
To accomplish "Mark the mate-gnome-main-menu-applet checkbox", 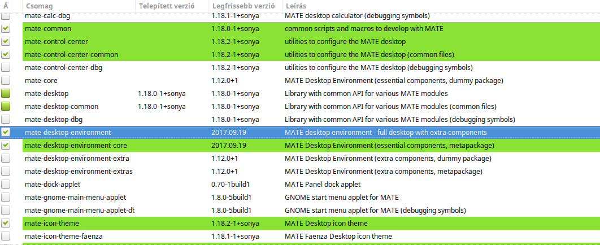I will click(x=6, y=197).
